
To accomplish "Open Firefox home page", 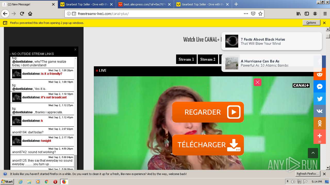I will 30,14.
